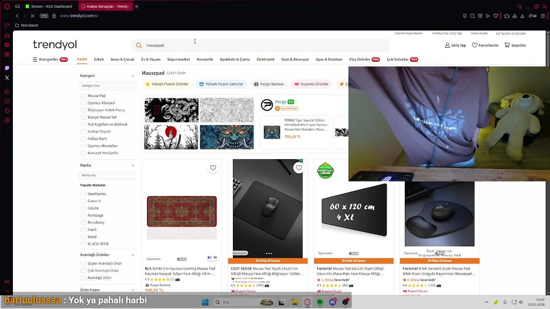Filter by Yüksek Puanlı Ürünler chip

tap(167, 84)
